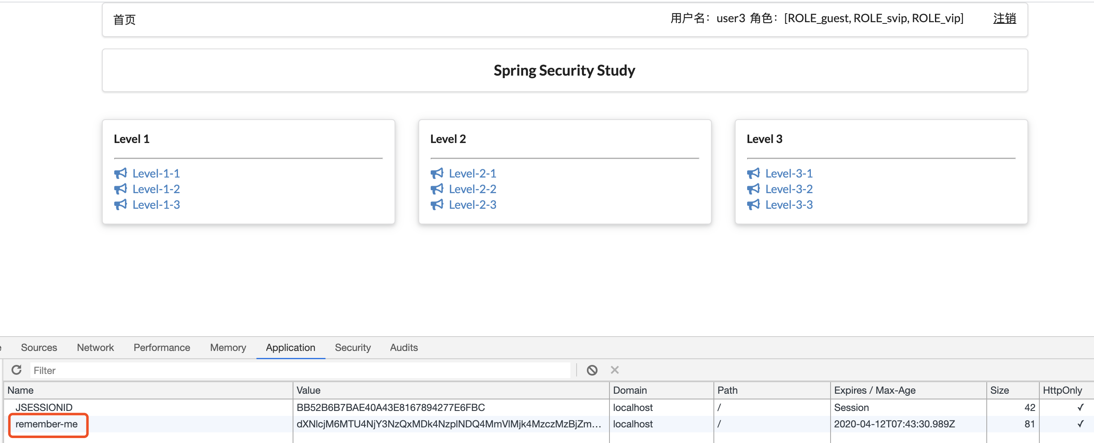Open the Level-3-1 link
The width and height of the screenshot is (1094, 443).
point(789,173)
